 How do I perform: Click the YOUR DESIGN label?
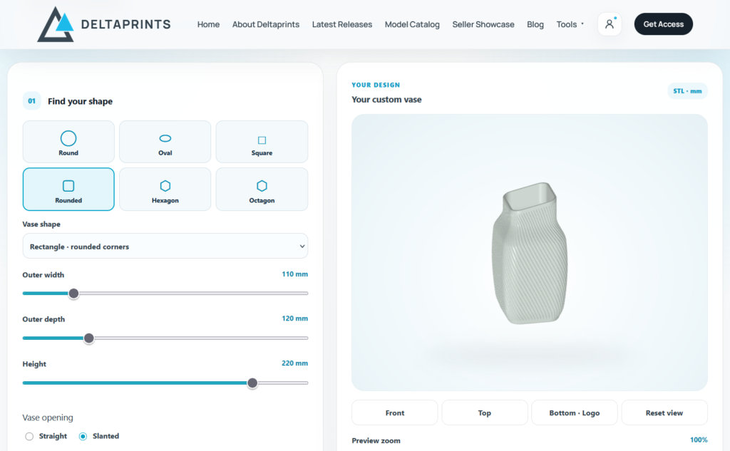pyautogui.click(x=376, y=85)
